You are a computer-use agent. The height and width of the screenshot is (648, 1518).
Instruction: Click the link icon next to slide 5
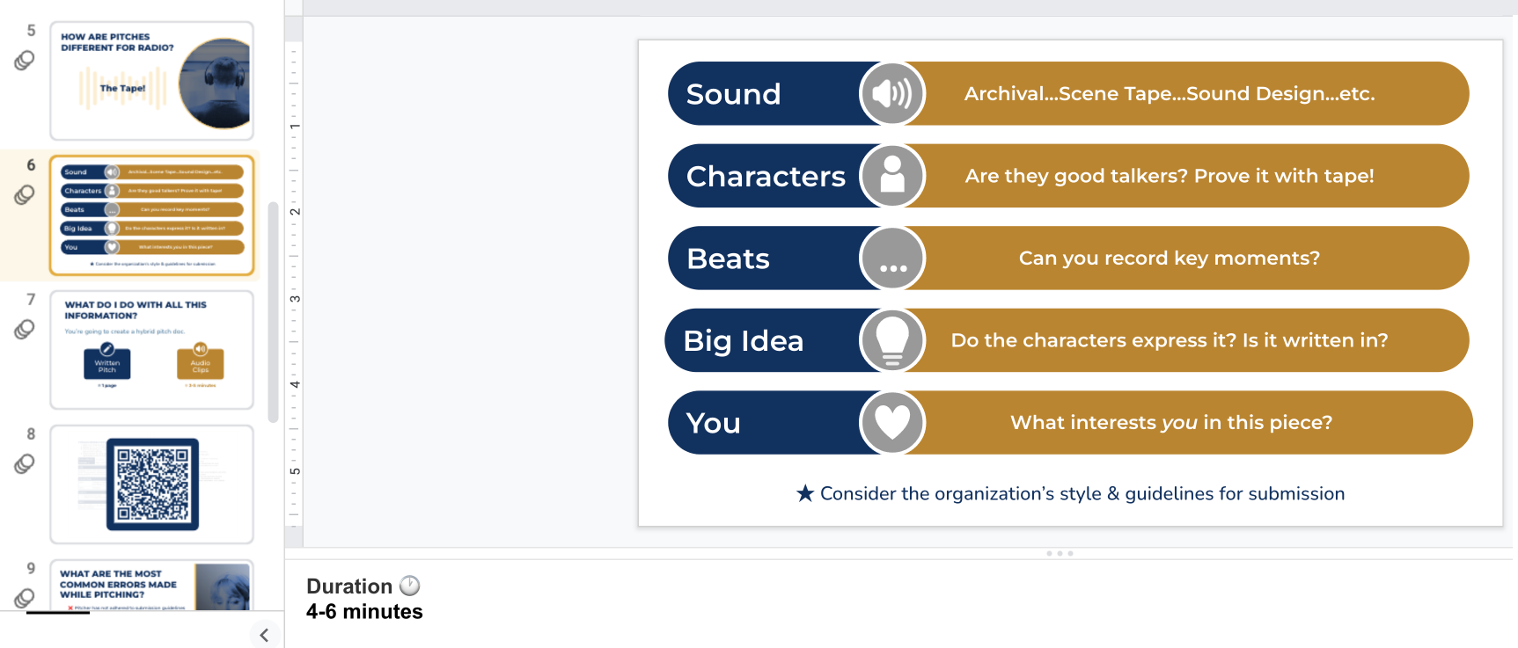(25, 61)
